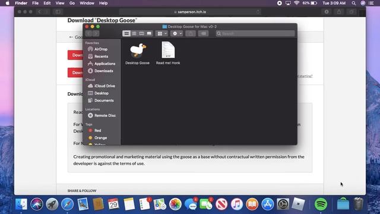The width and height of the screenshot is (380, 214).
Task: Switch Finder to column view
Action: pyautogui.click(x=141, y=33)
